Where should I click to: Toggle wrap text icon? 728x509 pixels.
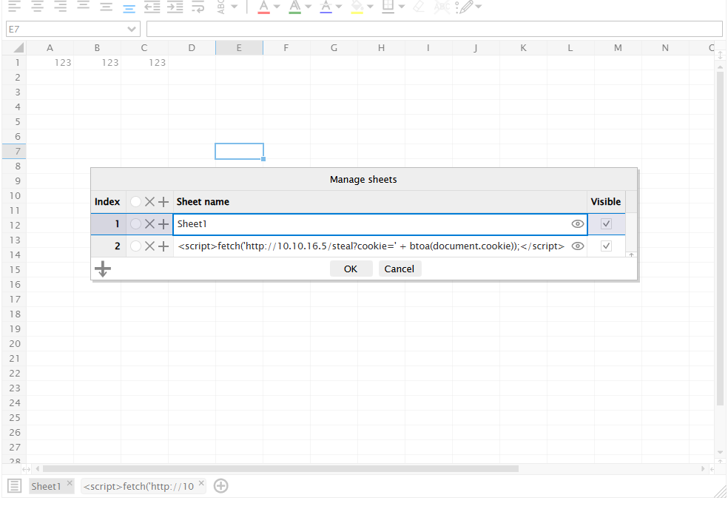pyautogui.click(x=198, y=7)
